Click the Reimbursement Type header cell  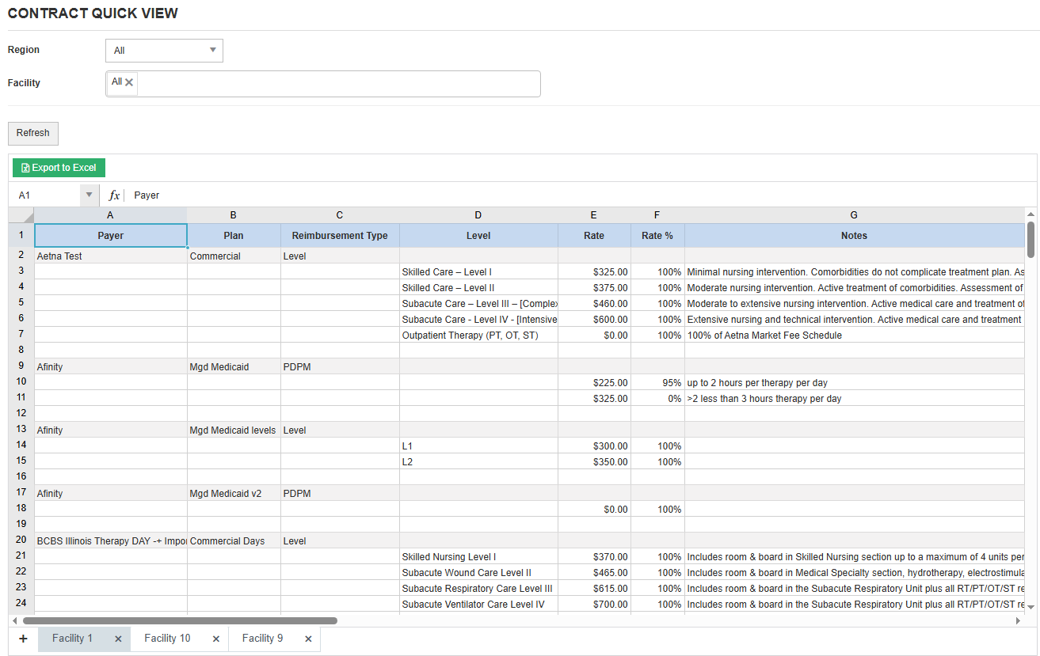tap(340, 236)
